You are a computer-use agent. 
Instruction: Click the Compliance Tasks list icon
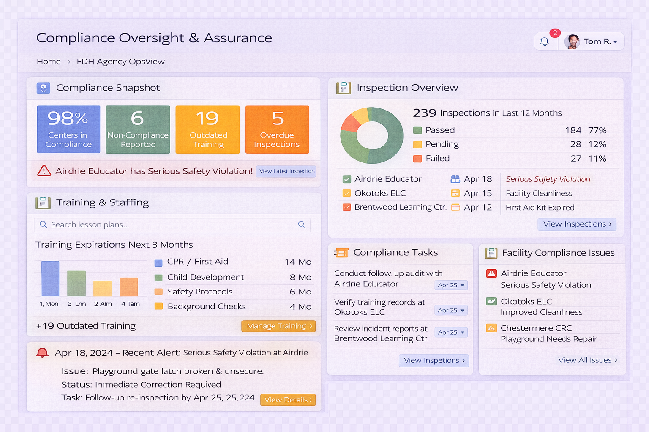tap(341, 253)
